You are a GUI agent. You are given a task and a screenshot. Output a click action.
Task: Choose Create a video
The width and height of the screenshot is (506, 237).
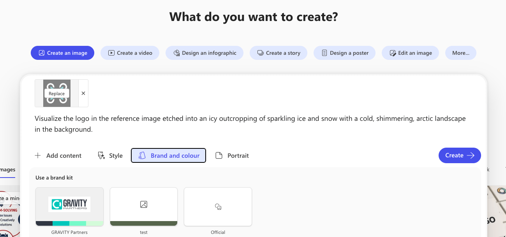tap(130, 53)
